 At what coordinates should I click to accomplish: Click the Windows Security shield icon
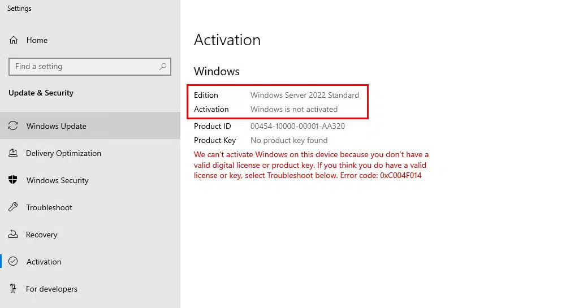pyautogui.click(x=13, y=180)
